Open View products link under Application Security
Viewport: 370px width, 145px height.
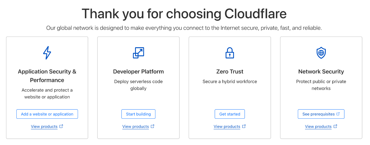(44, 127)
